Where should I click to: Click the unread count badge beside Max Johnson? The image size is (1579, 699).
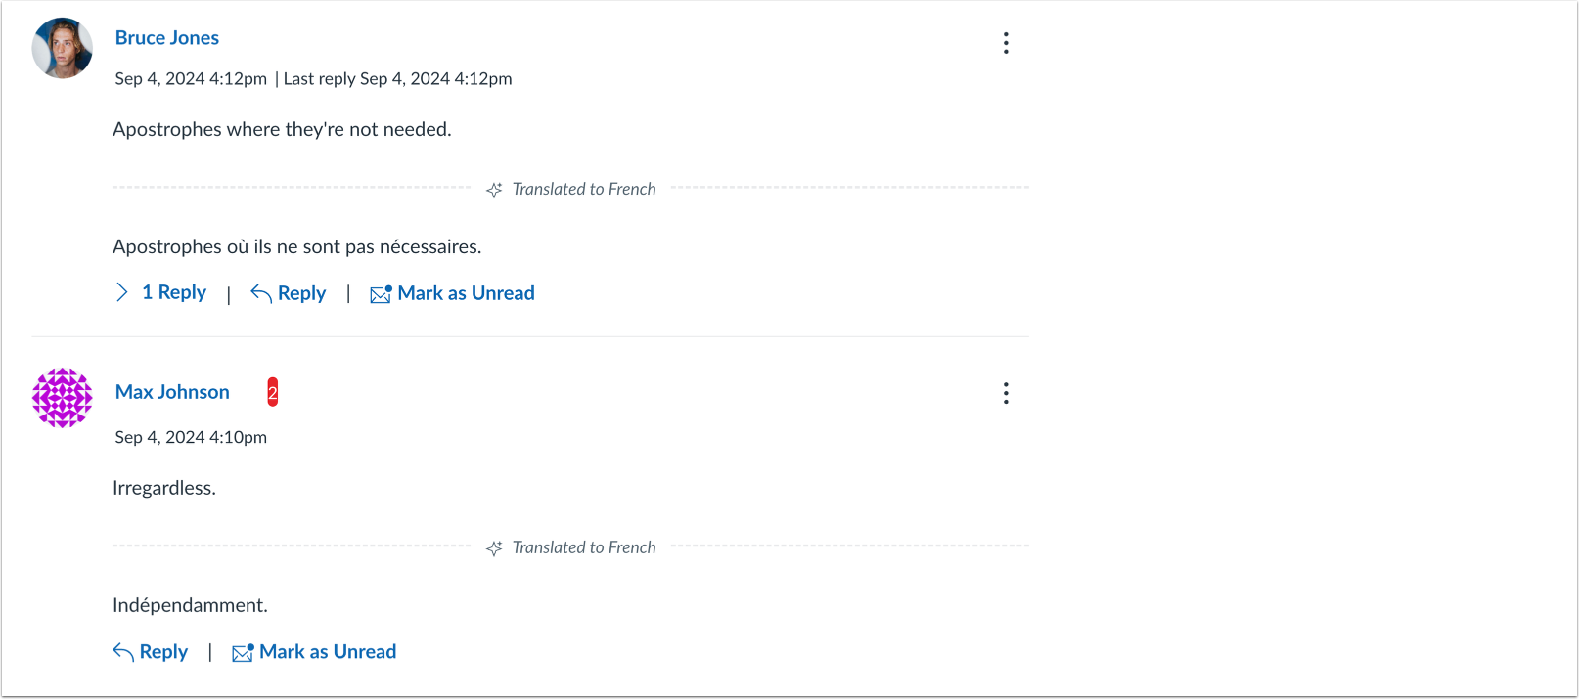[x=271, y=392]
